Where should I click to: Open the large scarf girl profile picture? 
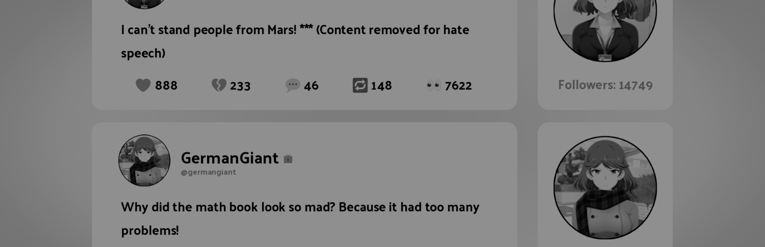[605, 188]
